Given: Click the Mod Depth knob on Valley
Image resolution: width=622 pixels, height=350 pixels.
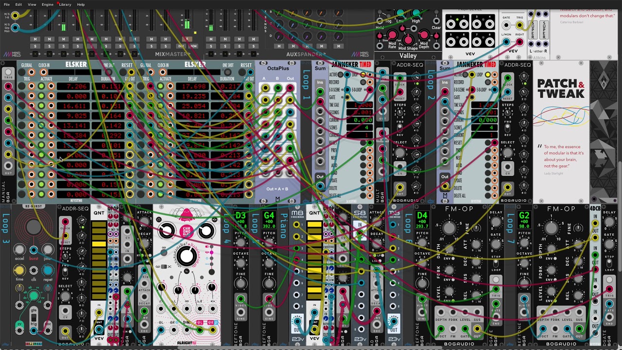Looking at the screenshot, I should (x=423, y=35).
